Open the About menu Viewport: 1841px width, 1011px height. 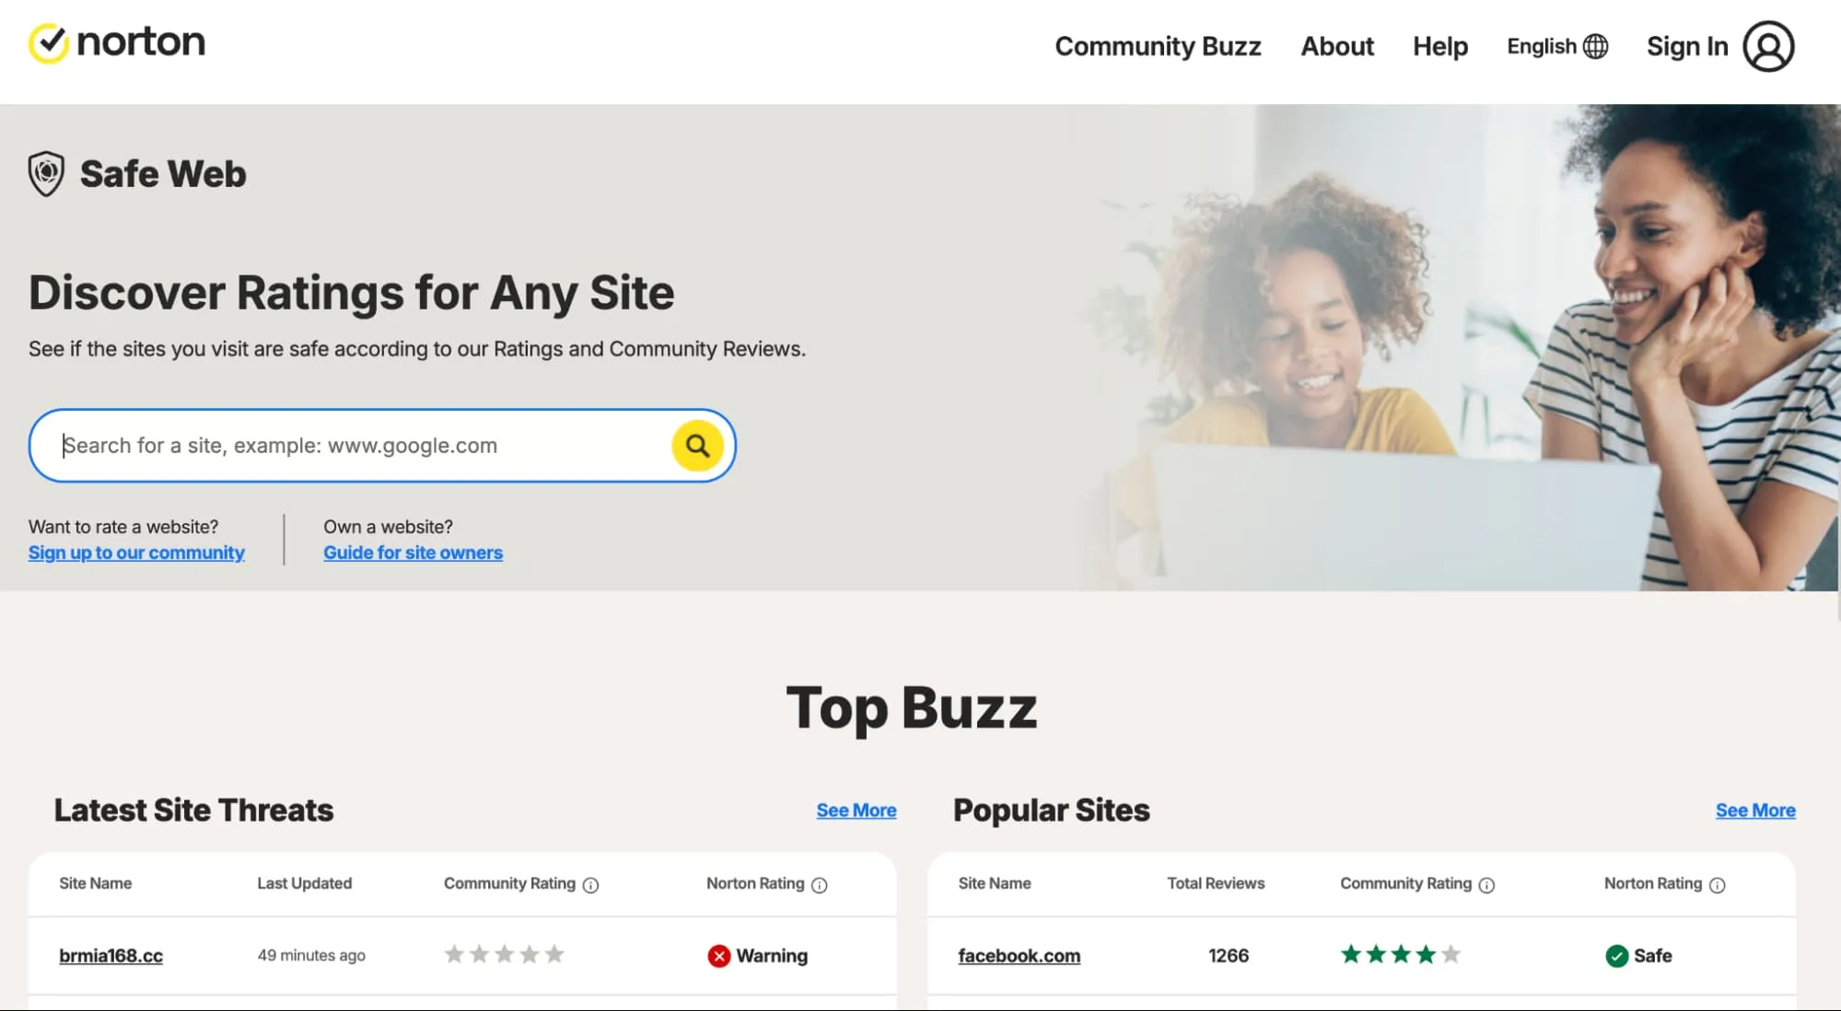1336,46
